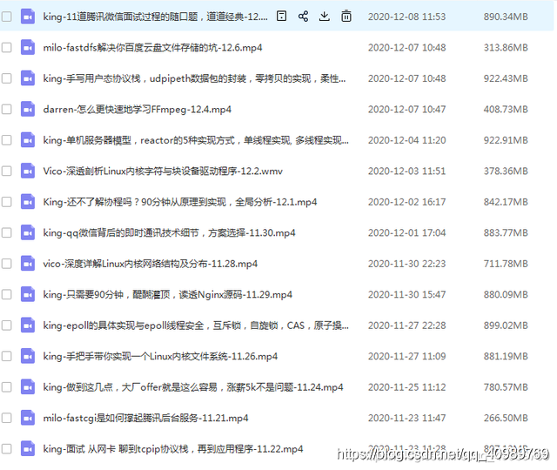Click date 2020-11-27 22:28
The image size is (557, 470).
406,326
